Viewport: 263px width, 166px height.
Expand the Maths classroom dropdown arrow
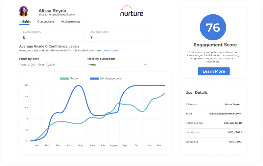pyautogui.click(x=145, y=65)
